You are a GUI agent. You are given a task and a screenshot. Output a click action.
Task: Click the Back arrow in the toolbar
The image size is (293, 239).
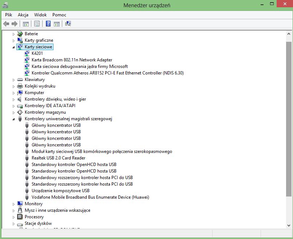6,24
